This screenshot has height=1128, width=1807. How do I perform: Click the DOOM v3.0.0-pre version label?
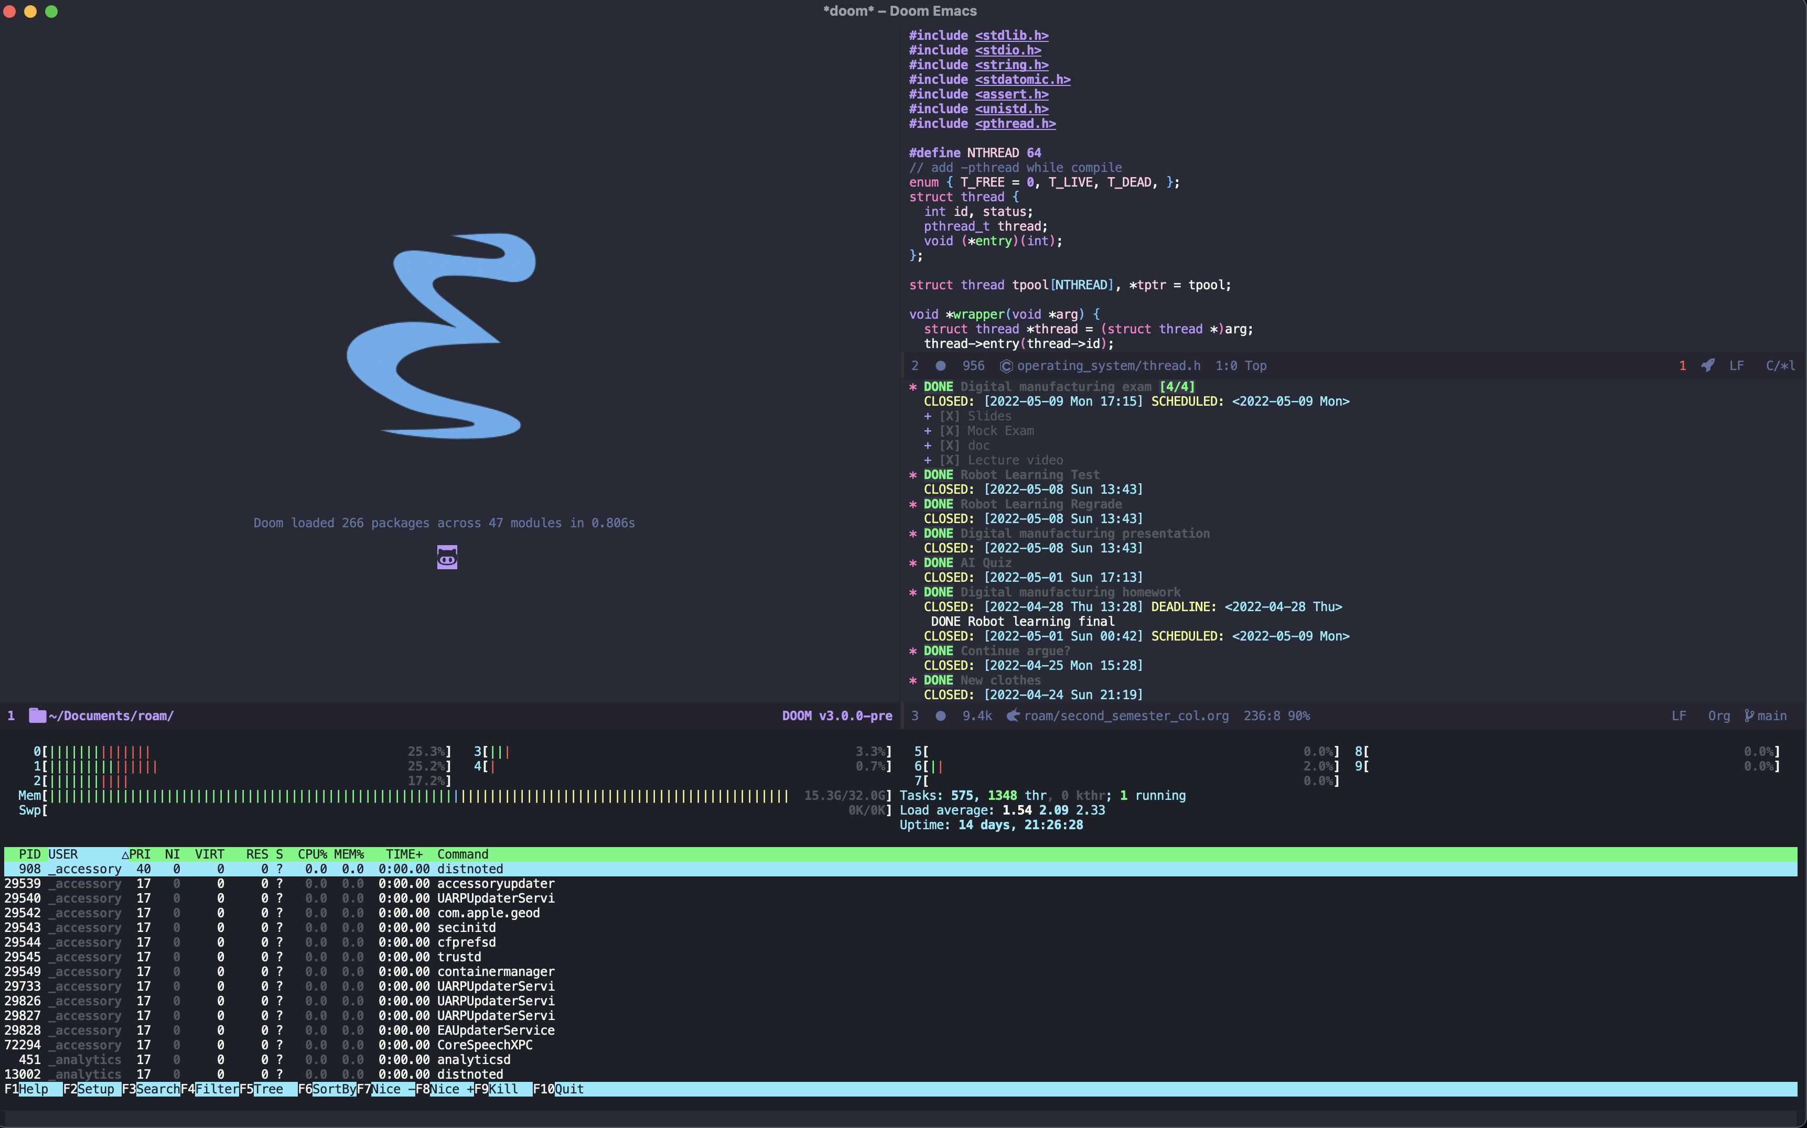point(837,715)
